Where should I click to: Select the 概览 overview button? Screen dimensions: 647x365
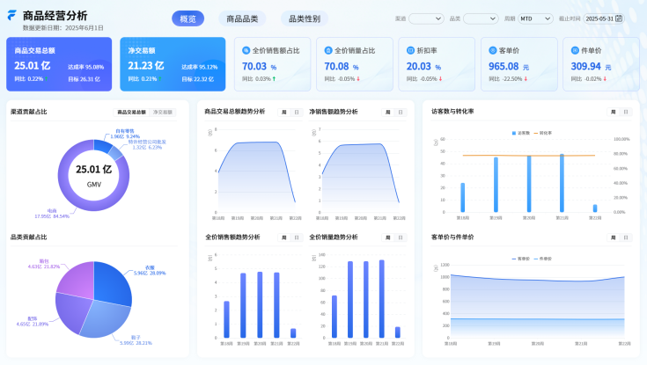click(x=187, y=18)
